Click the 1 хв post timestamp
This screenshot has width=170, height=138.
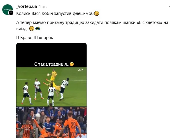(x=43, y=7)
